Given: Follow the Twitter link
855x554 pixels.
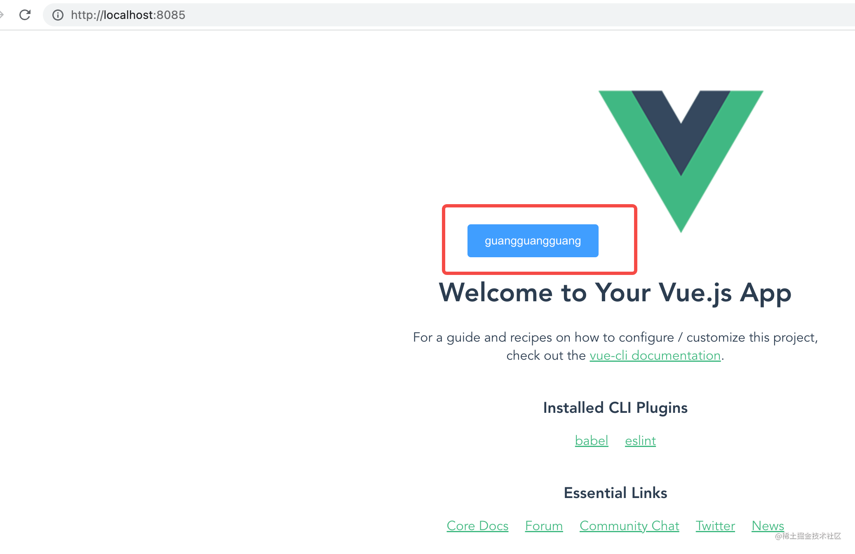Looking at the screenshot, I should pyautogui.click(x=715, y=526).
